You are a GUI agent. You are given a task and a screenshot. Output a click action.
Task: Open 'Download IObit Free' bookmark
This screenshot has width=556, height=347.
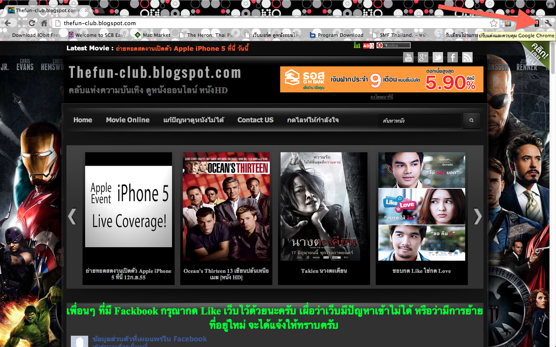33,35
